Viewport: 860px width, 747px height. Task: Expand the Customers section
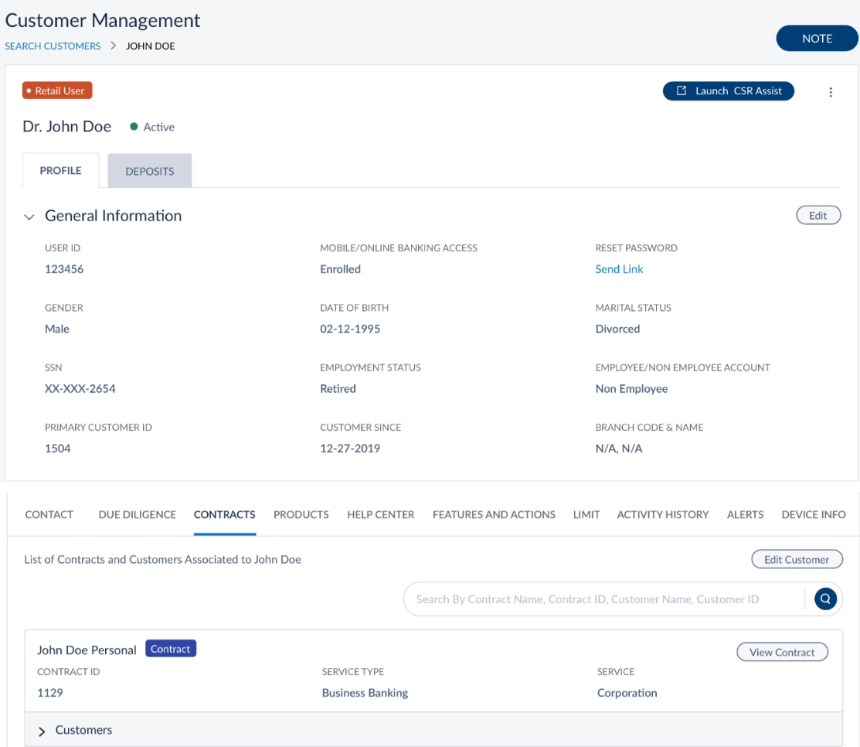coord(42,731)
